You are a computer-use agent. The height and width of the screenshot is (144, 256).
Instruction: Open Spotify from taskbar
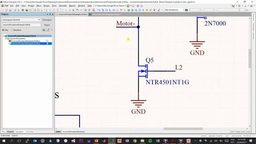(150, 141)
